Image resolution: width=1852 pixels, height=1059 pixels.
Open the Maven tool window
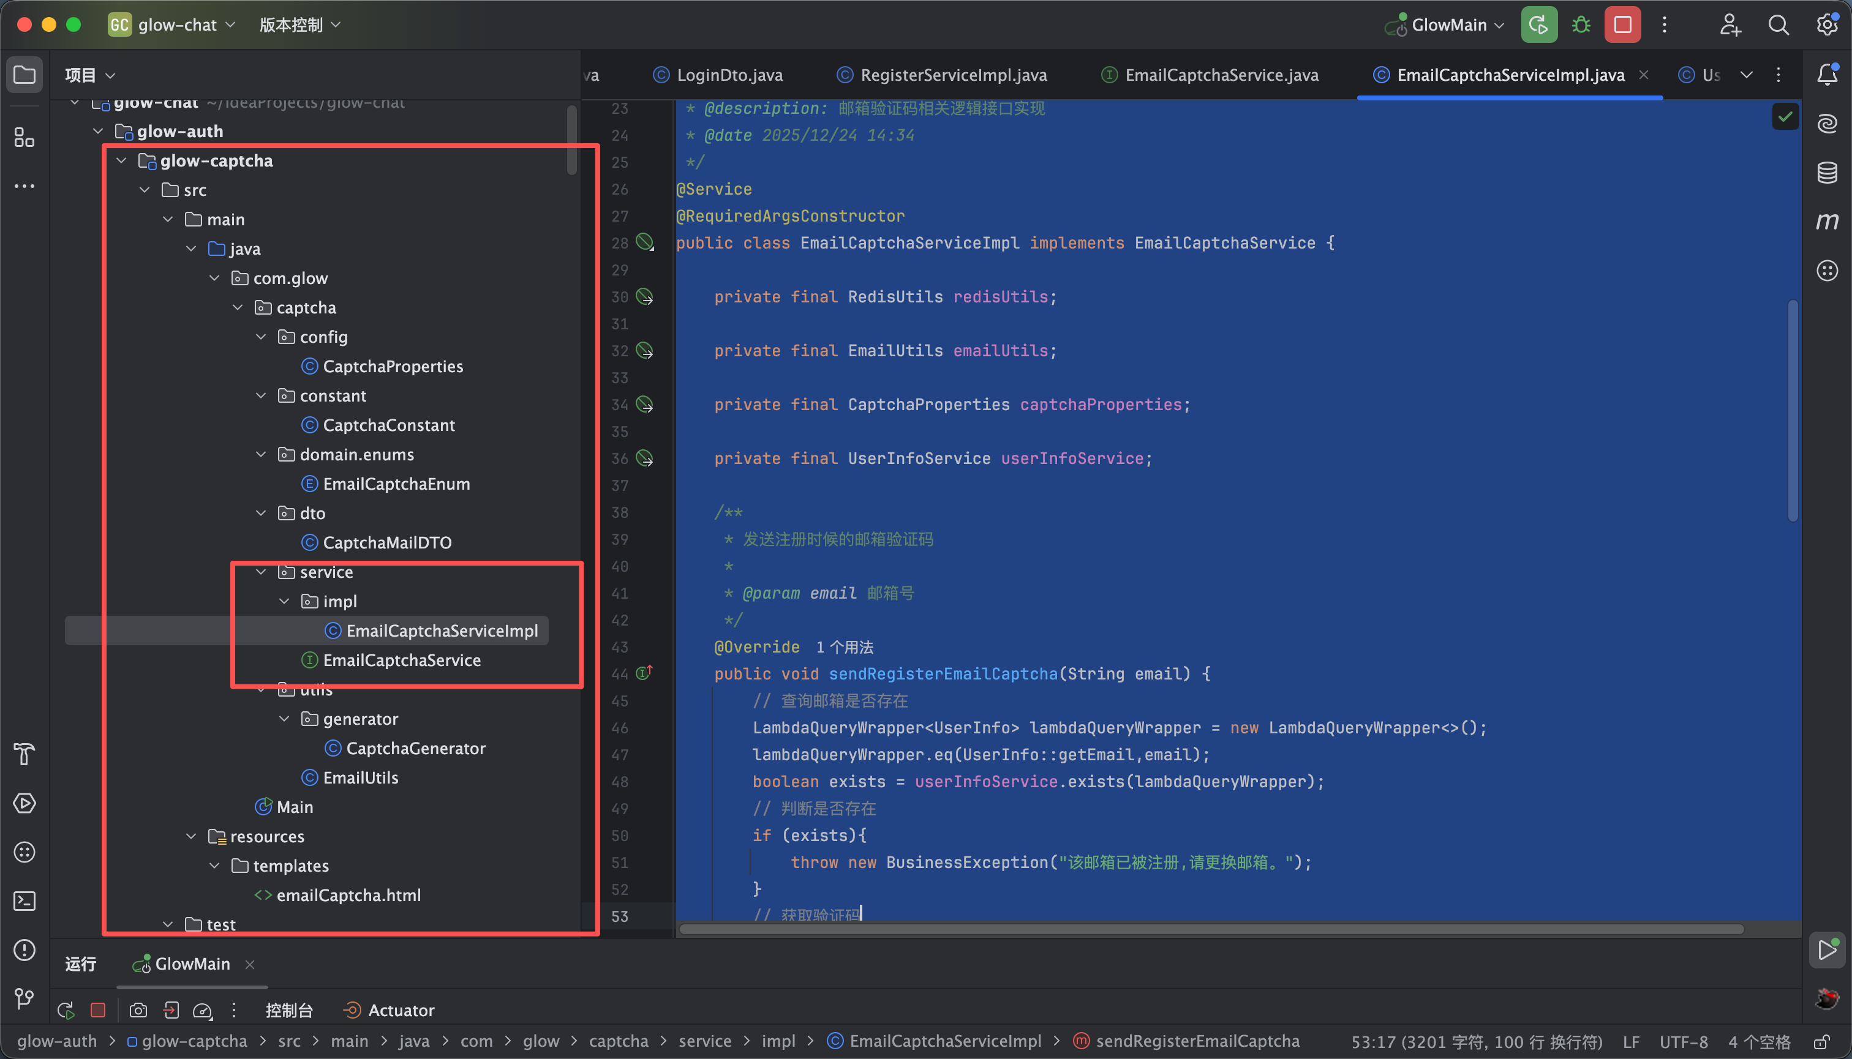[1826, 221]
